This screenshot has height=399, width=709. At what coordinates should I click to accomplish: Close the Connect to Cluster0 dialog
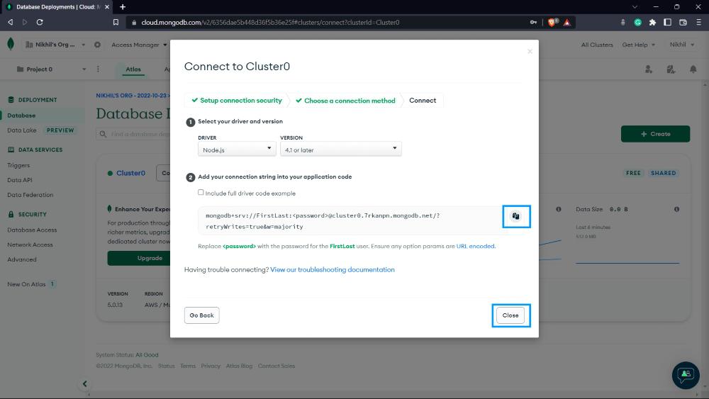tap(510, 315)
